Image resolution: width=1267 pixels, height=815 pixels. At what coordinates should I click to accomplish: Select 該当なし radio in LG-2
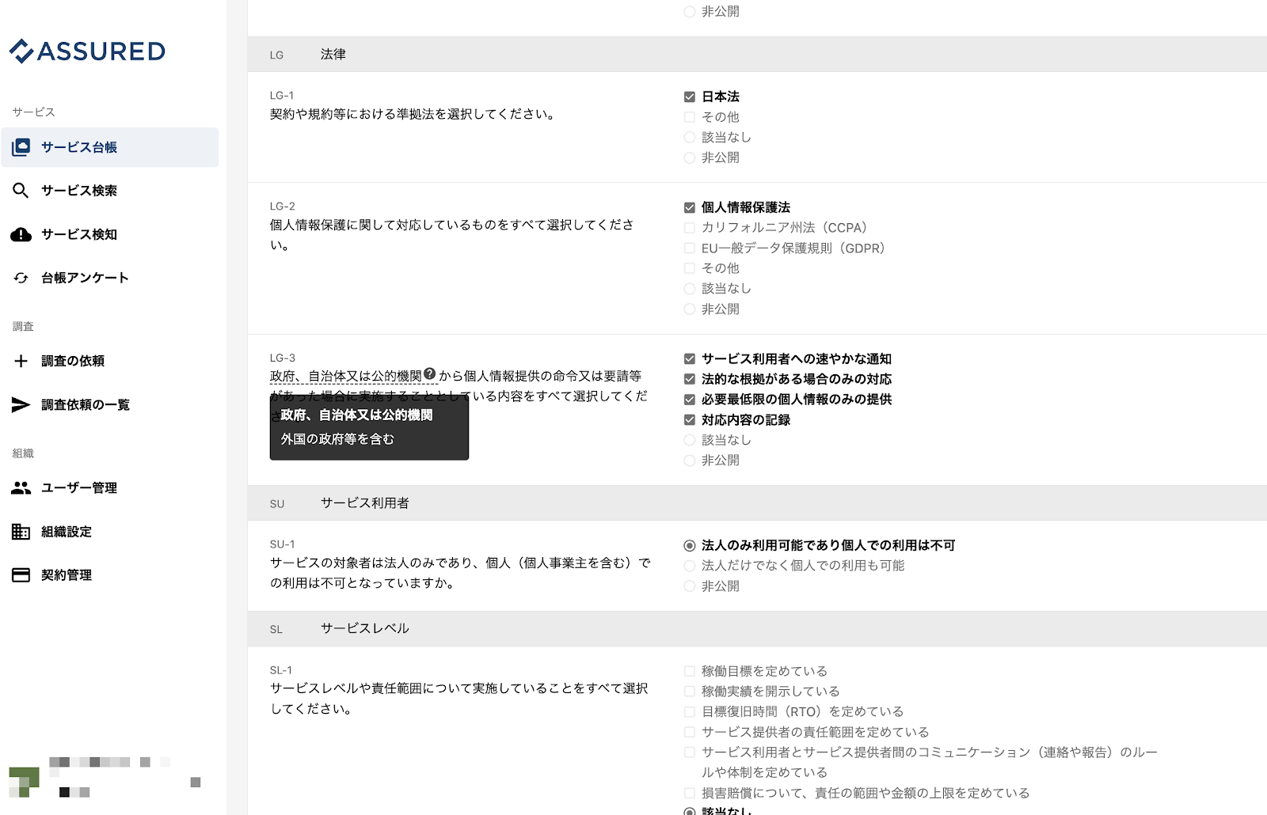click(690, 289)
